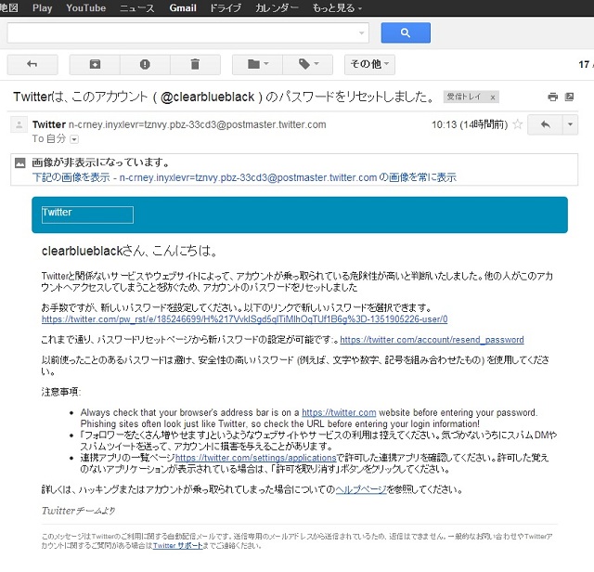594x572 pixels.
Task: Star this Twitter message
Action: [518, 124]
